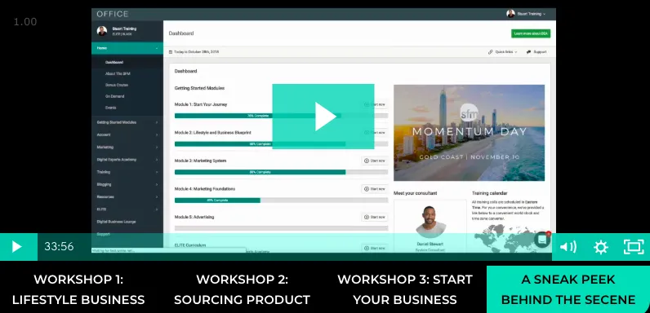650x313 pixels.
Task: Expand the Training sidebar section
Action: click(x=127, y=172)
